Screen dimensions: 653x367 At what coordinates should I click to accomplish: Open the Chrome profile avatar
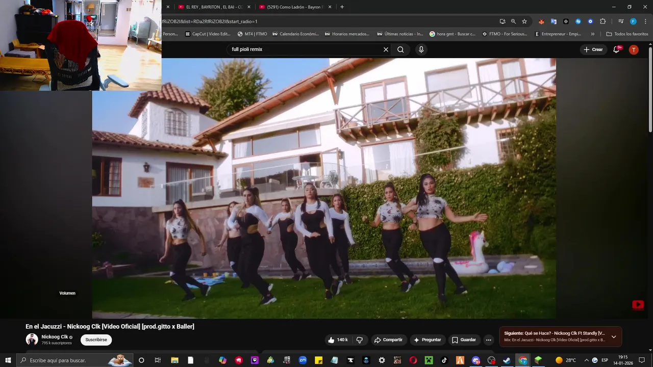pos(633,21)
